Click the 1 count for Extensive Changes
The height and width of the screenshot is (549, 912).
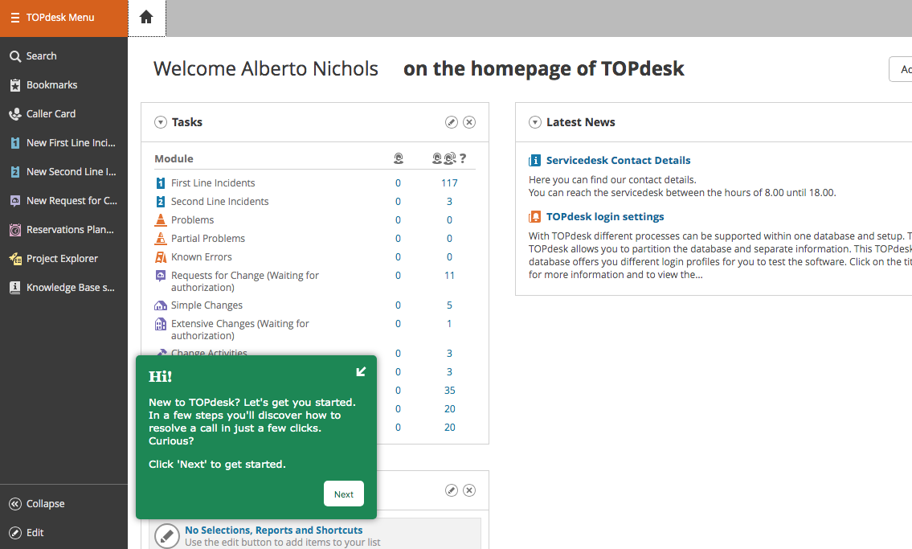tap(450, 324)
